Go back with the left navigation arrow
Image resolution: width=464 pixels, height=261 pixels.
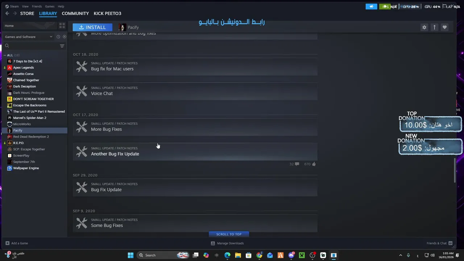7,13
